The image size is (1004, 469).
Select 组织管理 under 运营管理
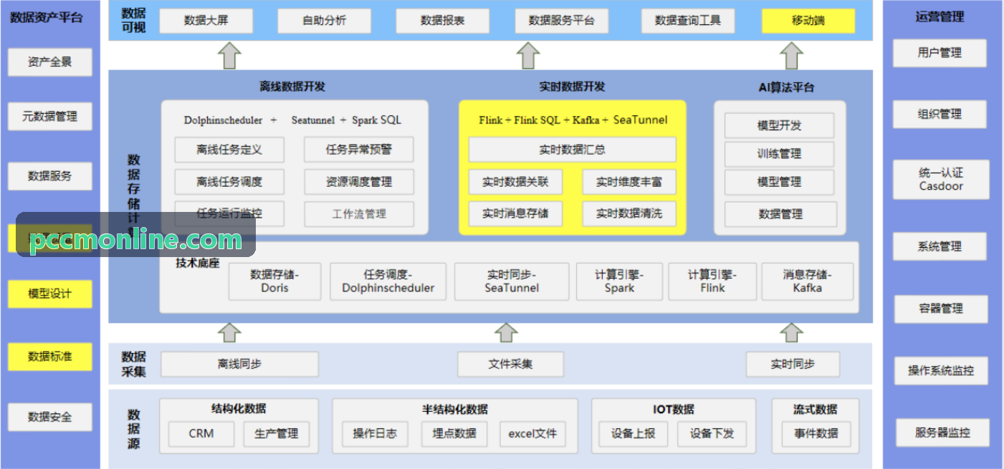pyautogui.click(x=940, y=115)
